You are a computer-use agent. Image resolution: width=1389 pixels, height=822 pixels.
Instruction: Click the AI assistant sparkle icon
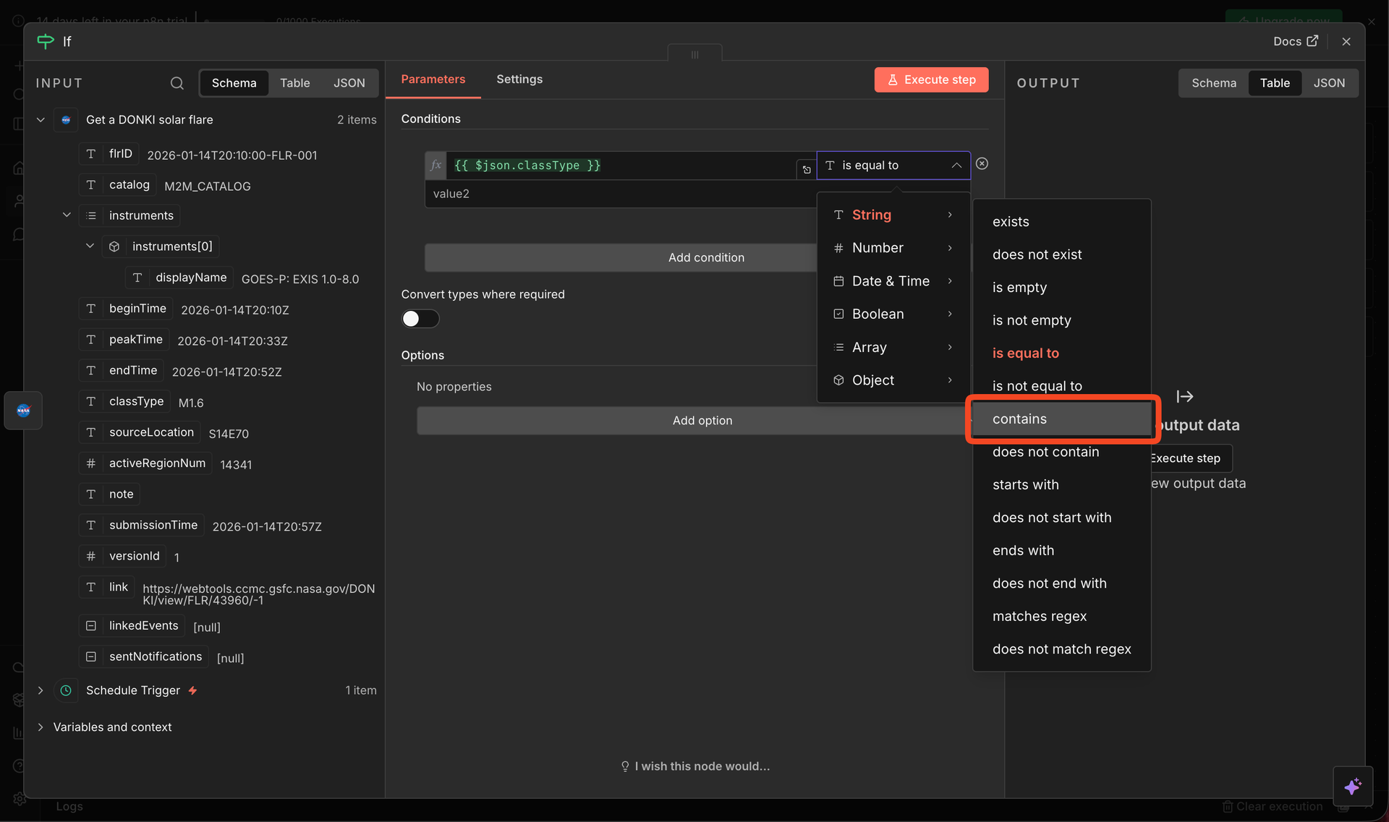pos(1352,786)
